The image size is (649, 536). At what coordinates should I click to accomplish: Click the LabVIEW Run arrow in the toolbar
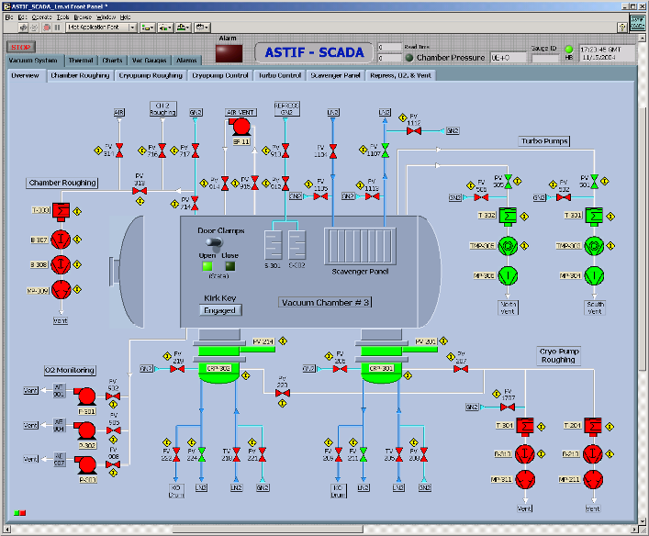tap(23, 28)
